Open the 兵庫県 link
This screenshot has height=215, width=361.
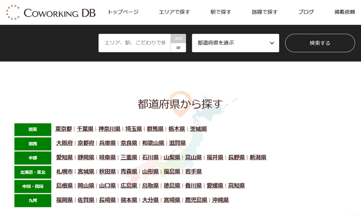108,143
